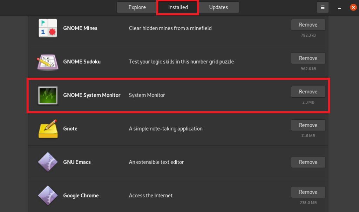The height and width of the screenshot is (212, 359).
Task: Click the GNOME Mines app icon
Action: tap(48, 28)
